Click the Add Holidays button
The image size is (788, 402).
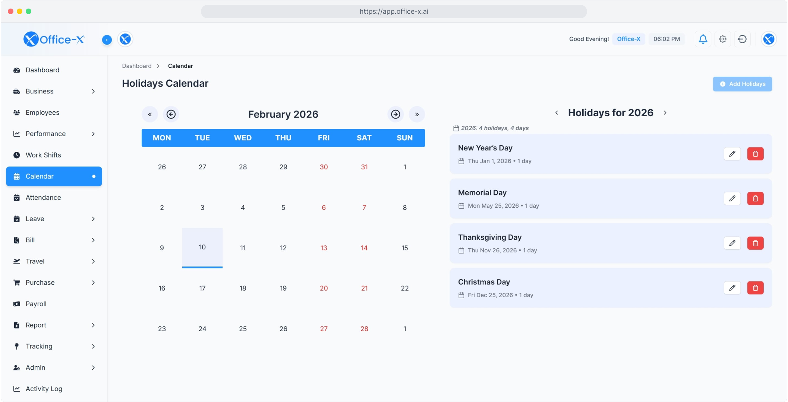pos(742,84)
